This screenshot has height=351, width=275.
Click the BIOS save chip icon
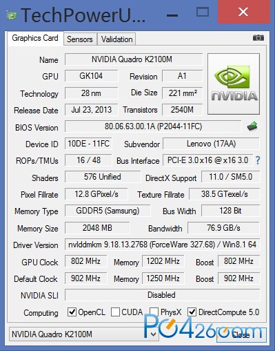[252, 126]
